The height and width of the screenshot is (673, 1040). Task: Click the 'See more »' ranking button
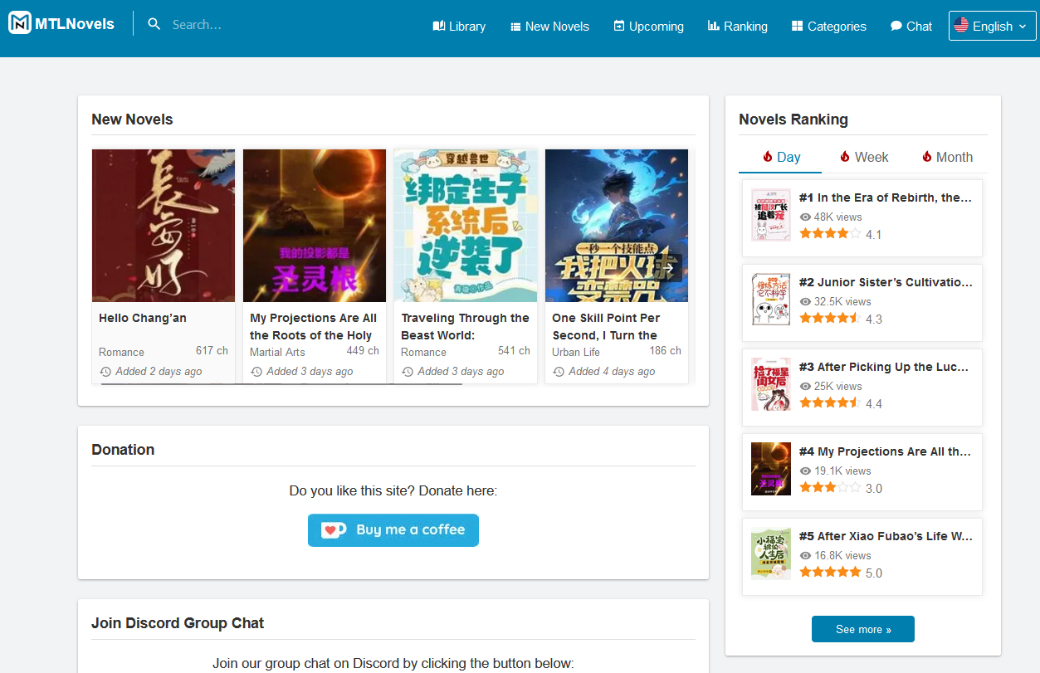point(862,629)
